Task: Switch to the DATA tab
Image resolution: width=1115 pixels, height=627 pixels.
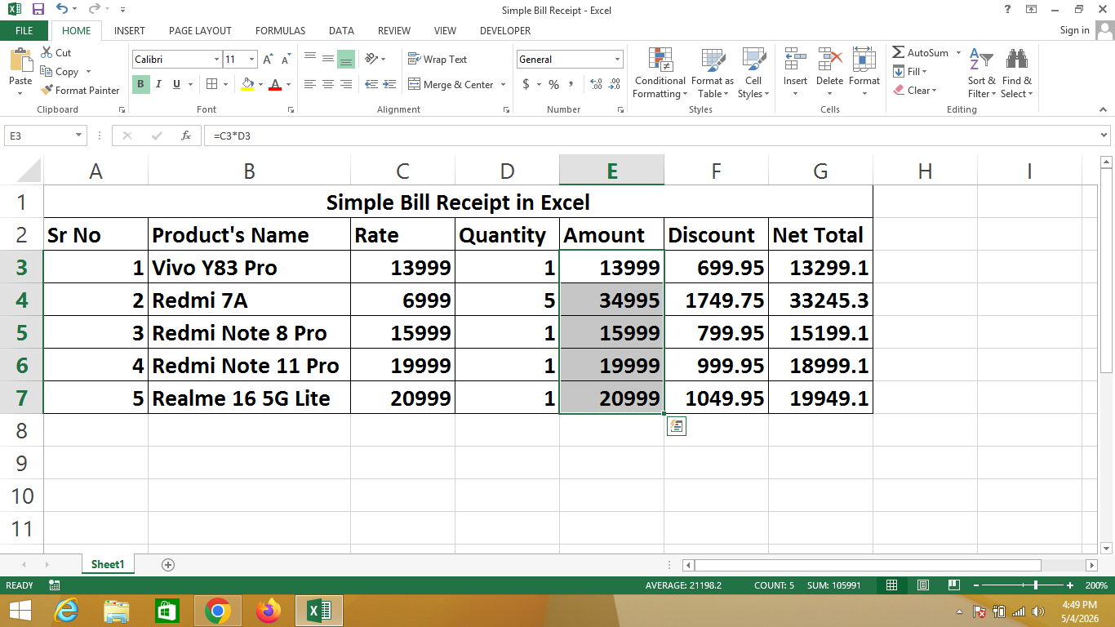Action: (341, 31)
